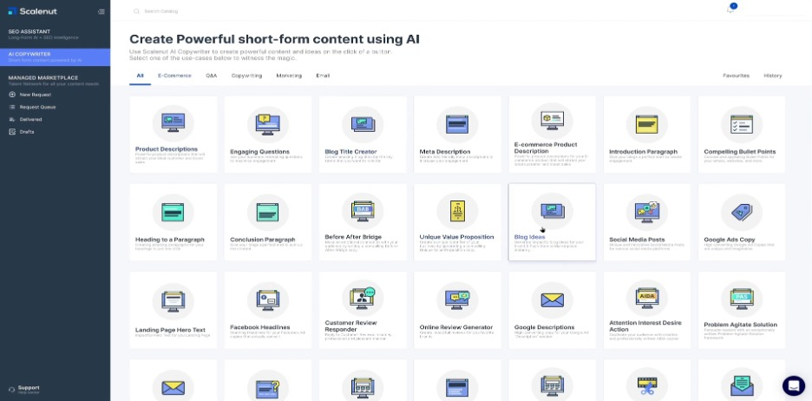Open Introduction Paragraph icon
The width and height of the screenshot is (812, 401).
(x=647, y=123)
